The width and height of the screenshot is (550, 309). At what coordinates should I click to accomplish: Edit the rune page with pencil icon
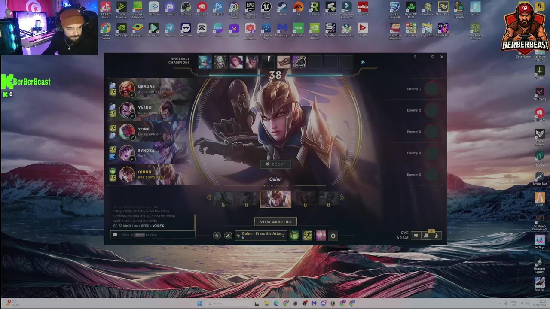point(228,236)
